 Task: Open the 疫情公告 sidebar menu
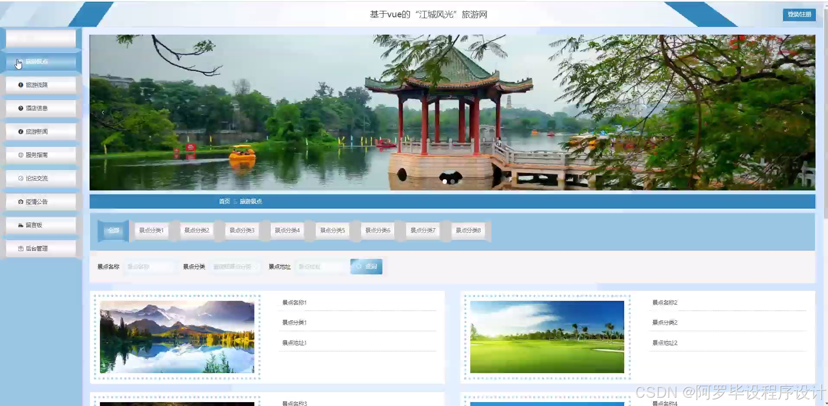[41, 202]
